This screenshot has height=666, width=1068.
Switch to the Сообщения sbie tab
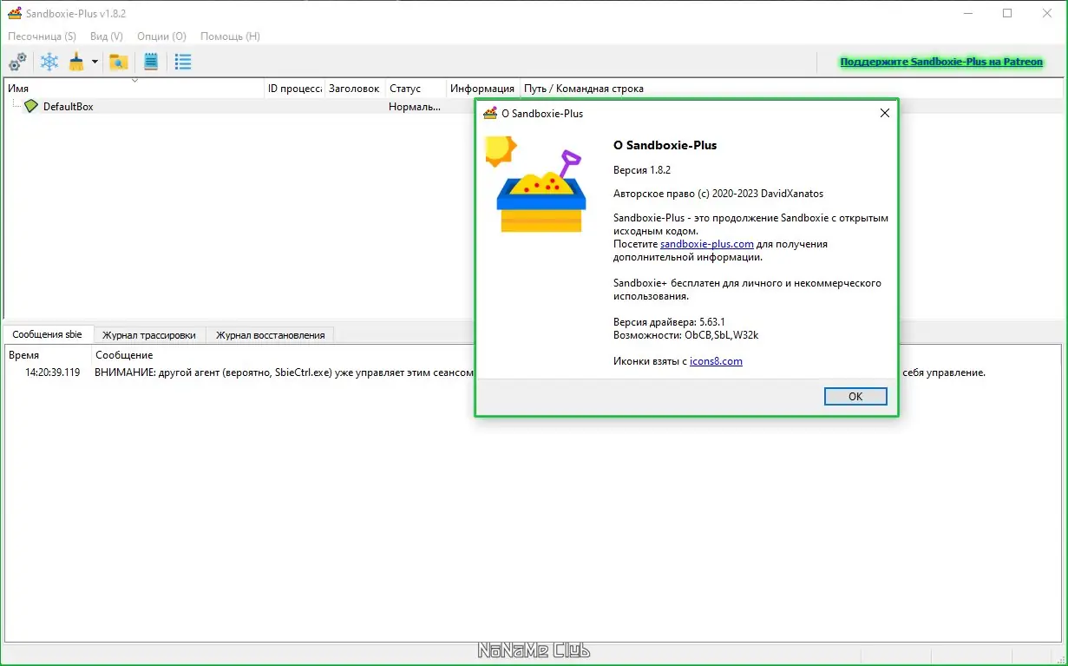click(x=48, y=334)
